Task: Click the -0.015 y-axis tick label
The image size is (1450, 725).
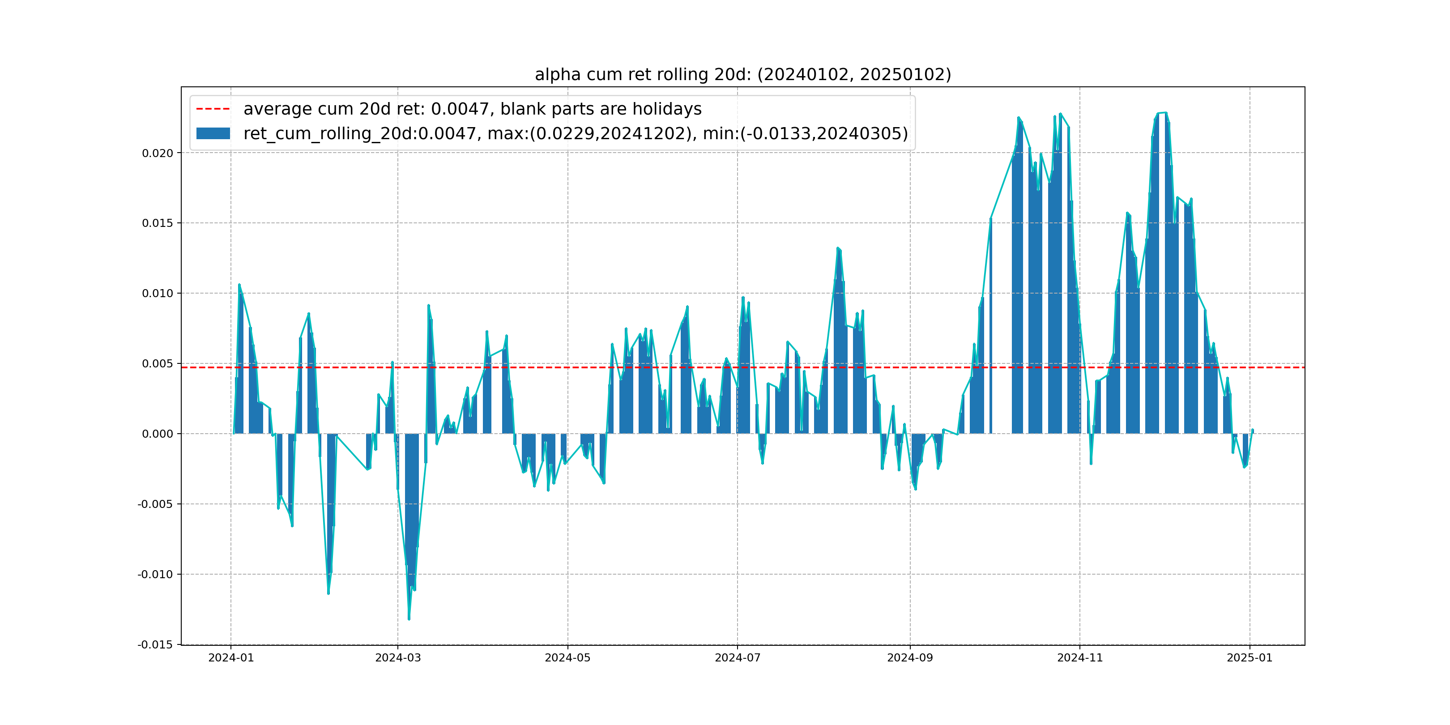Action: [x=155, y=644]
